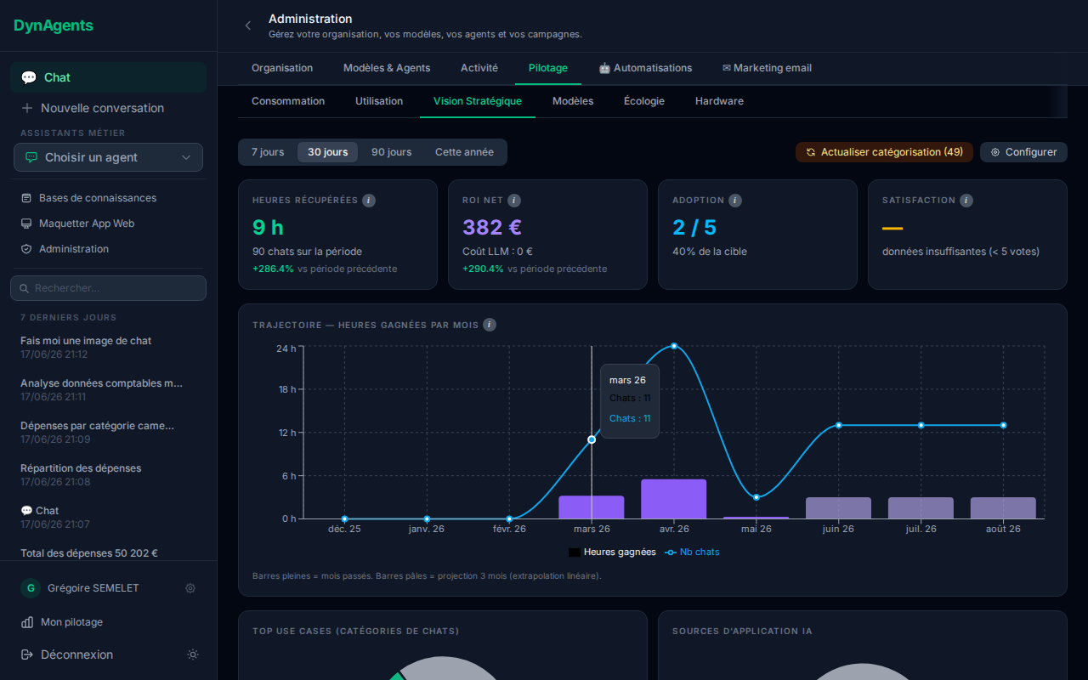This screenshot has width=1088, height=680.
Task: Click the Bases de connaissances icon
Action: tap(26, 198)
